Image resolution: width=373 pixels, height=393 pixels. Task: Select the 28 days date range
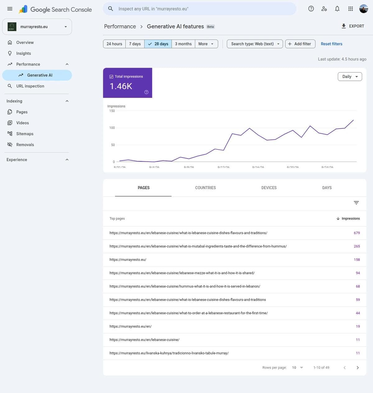(158, 44)
